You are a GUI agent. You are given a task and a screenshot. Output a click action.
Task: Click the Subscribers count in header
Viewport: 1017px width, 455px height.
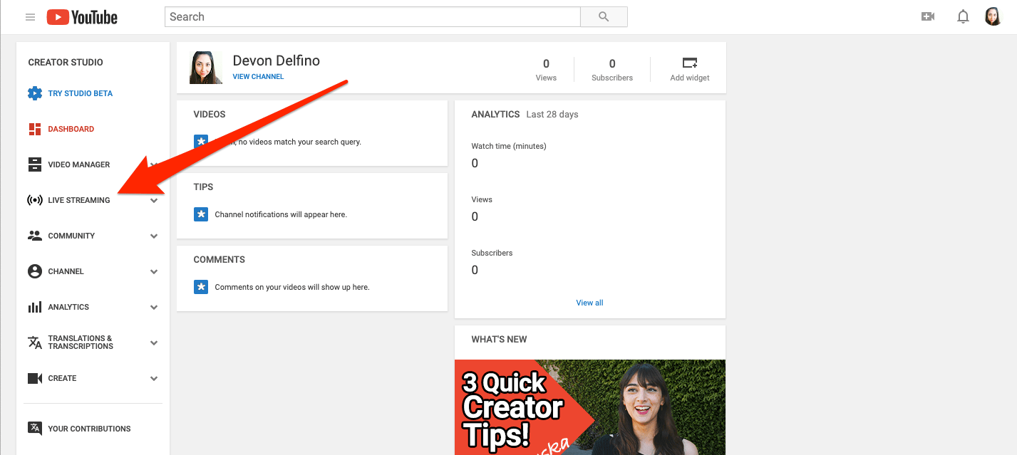pyautogui.click(x=612, y=63)
